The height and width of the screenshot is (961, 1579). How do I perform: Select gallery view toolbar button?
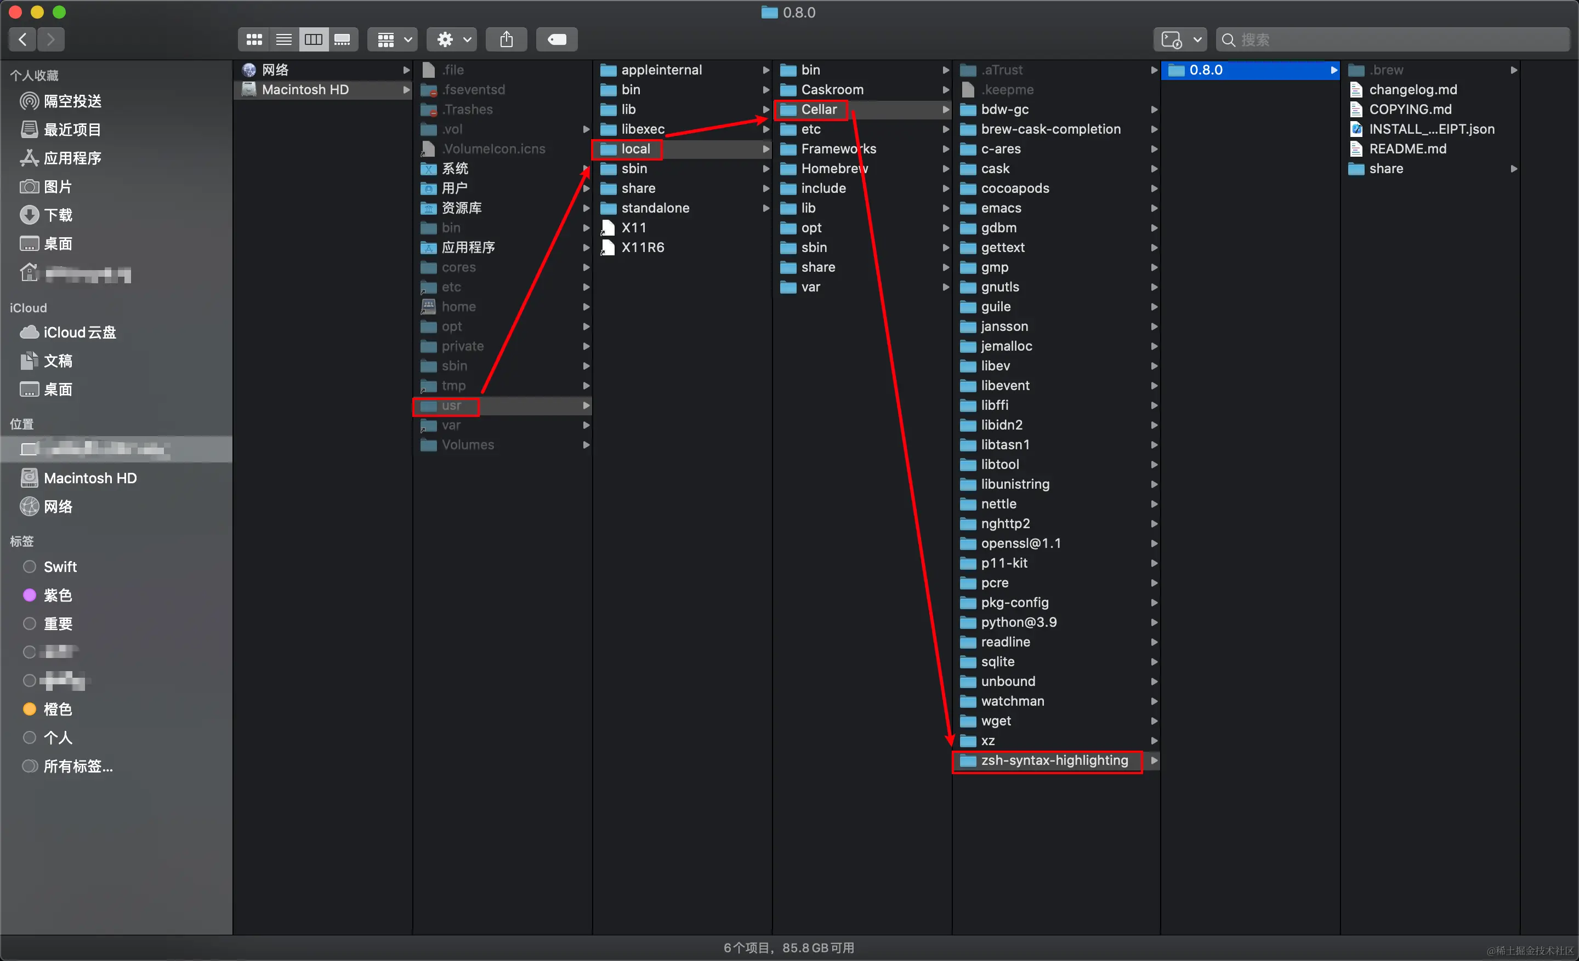click(x=343, y=39)
